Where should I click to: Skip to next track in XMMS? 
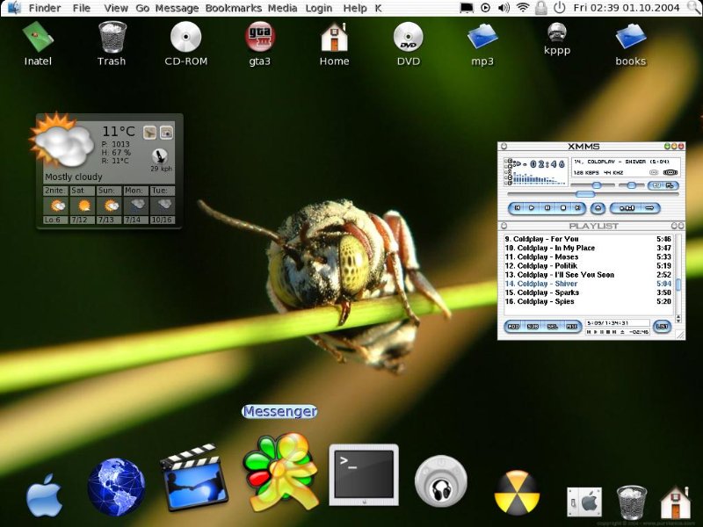click(x=578, y=208)
